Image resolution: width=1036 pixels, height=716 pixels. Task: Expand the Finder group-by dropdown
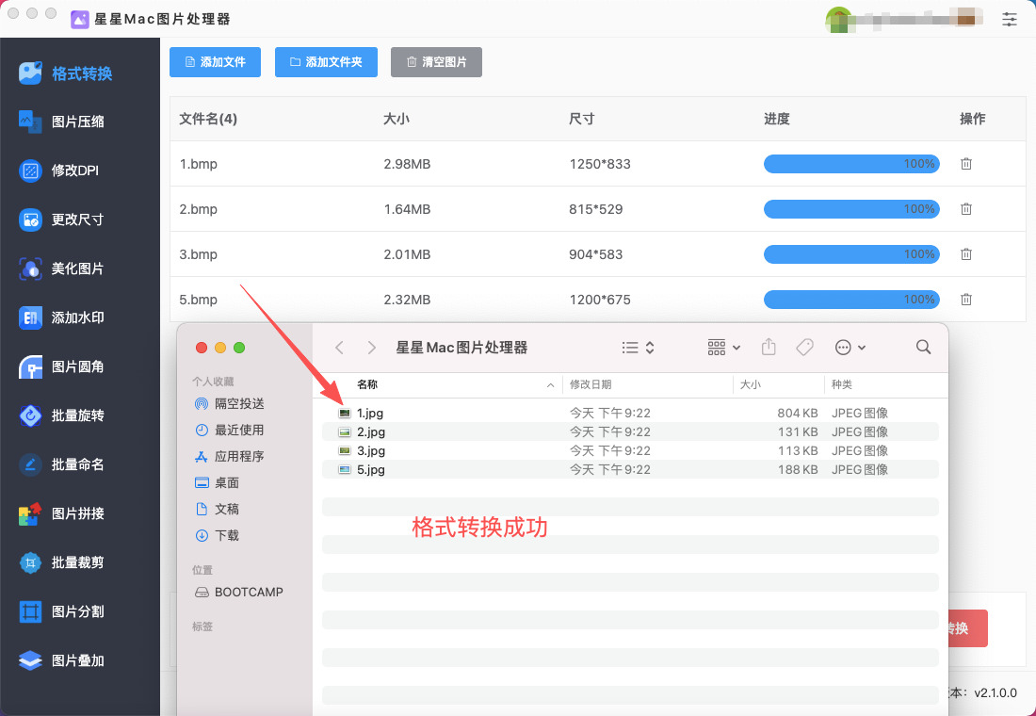723,348
